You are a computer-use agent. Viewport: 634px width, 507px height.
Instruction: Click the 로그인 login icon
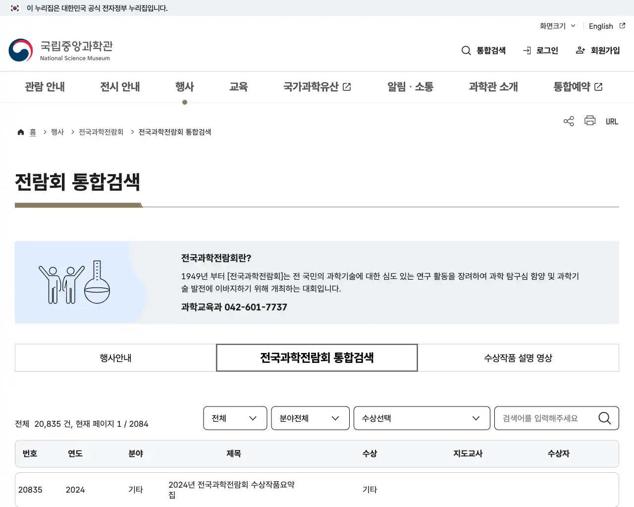tap(526, 50)
